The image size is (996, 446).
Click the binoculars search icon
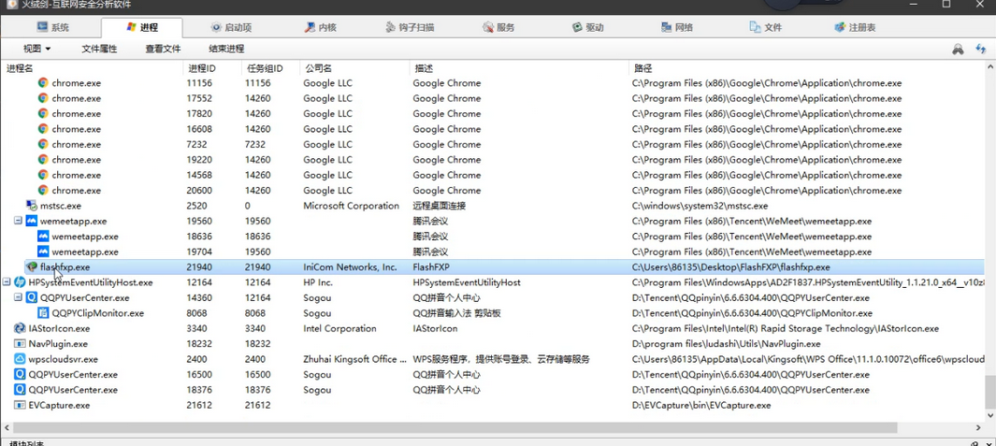(958, 49)
